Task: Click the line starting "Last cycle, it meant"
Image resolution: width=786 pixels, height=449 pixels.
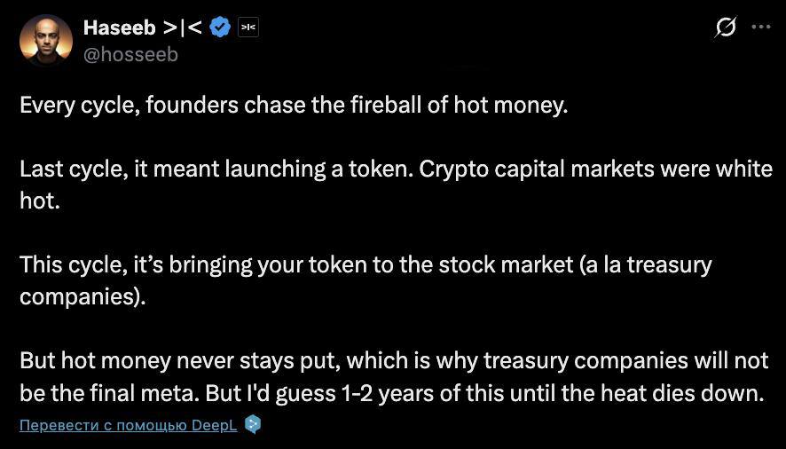Action: [x=396, y=169]
